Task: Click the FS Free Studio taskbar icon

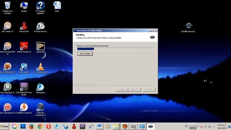Action: click(x=83, y=126)
